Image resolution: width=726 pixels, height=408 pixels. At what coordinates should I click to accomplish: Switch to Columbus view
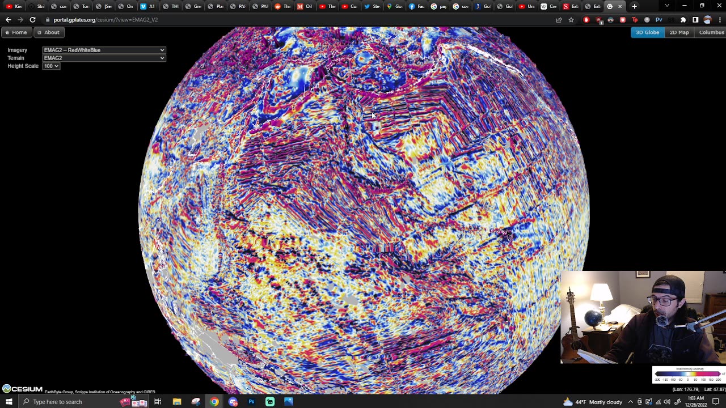click(711, 32)
